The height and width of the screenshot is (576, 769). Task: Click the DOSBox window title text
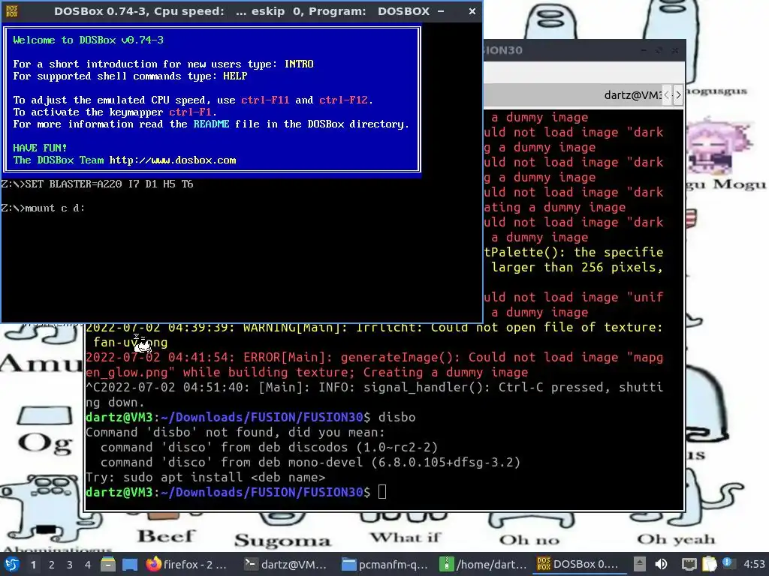point(242,10)
